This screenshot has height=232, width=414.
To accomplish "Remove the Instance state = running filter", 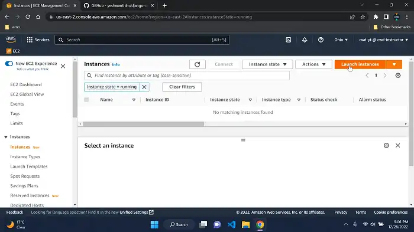I will pos(144,87).
